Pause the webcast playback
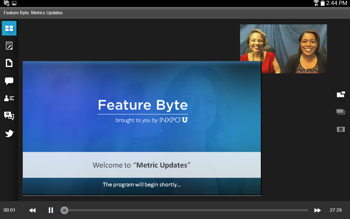 tap(51, 210)
